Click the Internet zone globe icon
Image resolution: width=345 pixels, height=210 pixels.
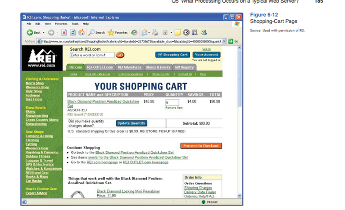click(x=204, y=202)
